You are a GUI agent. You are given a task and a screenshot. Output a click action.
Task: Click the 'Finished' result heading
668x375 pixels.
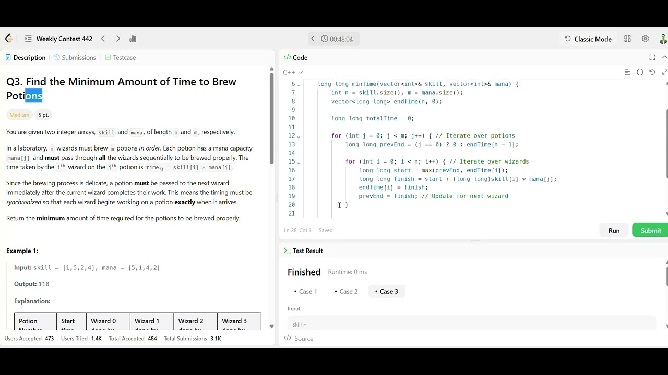point(304,272)
